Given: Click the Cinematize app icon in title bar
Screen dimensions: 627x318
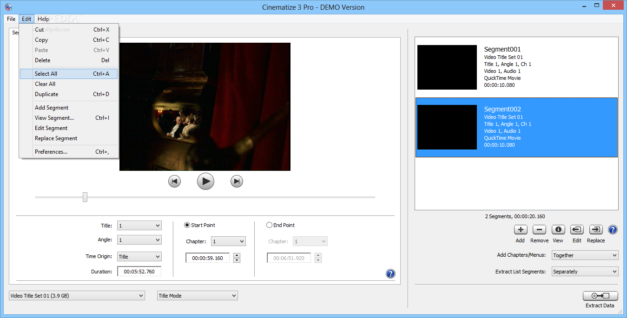Looking at the screenshot, I should click(8, 7).
